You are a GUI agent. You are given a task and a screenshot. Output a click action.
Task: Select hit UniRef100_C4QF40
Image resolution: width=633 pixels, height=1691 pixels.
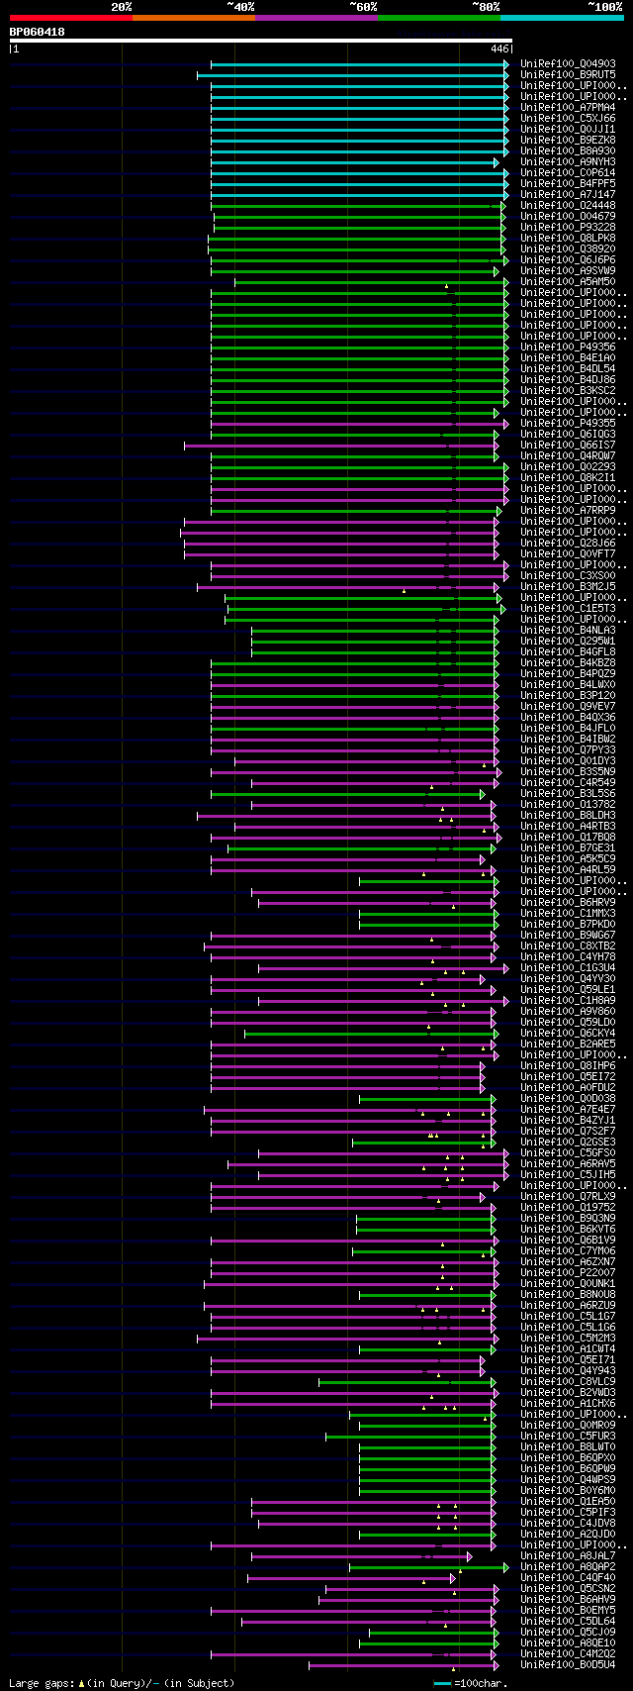pyautogui.click(x=568, y=1578)
